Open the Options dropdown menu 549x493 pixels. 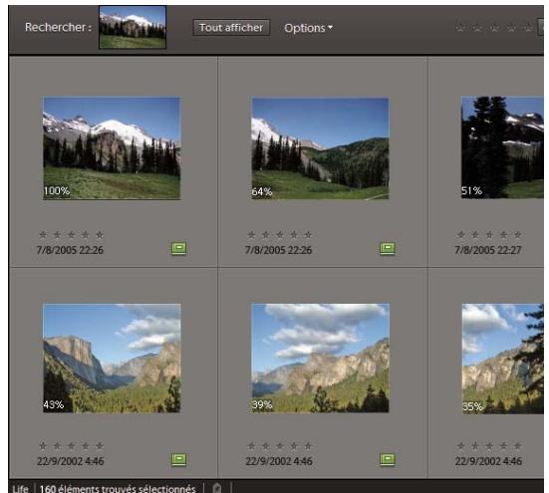308,28
